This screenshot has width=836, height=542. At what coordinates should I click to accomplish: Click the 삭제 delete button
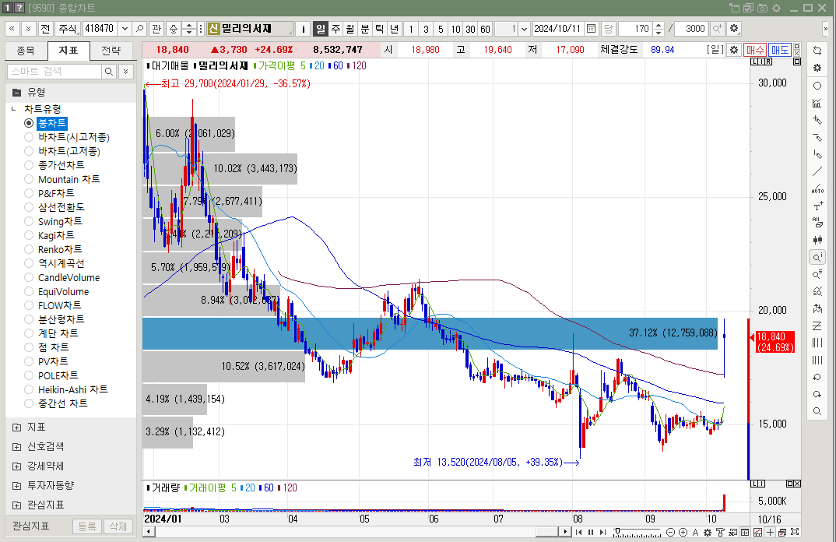tap(118, 526)
